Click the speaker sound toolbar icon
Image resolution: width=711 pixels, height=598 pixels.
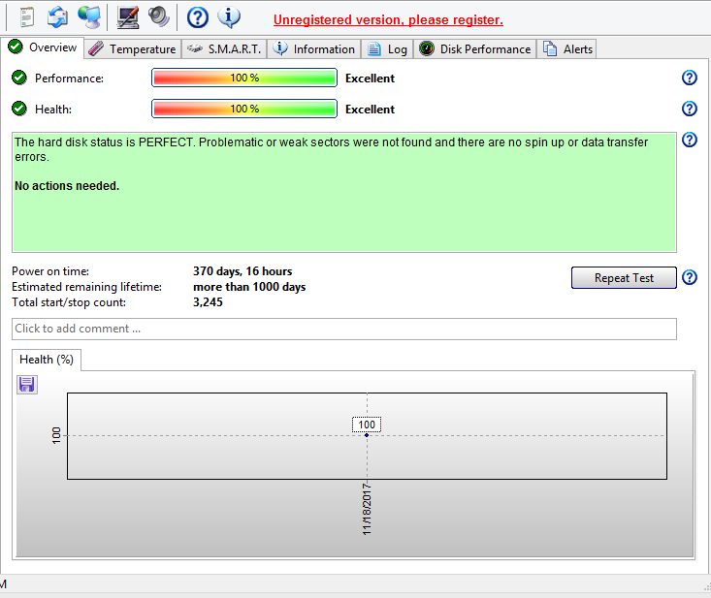pos(159,17)
